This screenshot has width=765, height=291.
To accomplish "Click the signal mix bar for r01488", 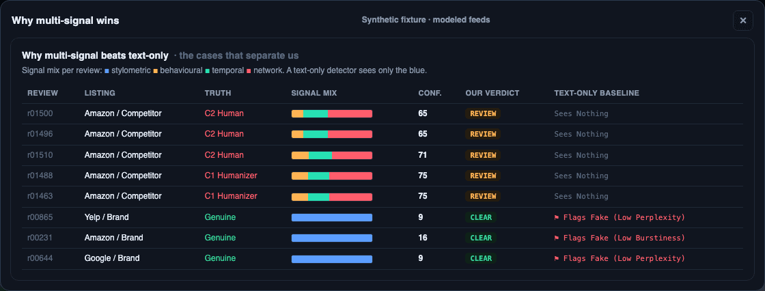I will 332,176.
